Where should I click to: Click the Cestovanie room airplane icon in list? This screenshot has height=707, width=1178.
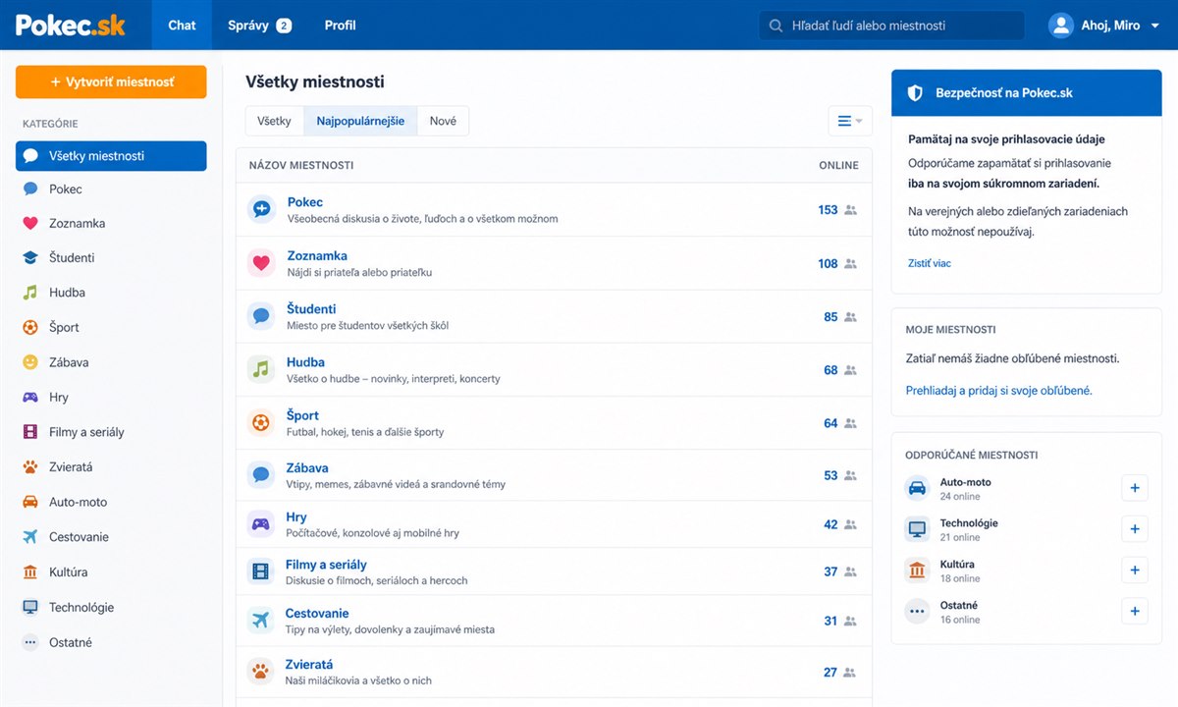click(x=261, y=621)
